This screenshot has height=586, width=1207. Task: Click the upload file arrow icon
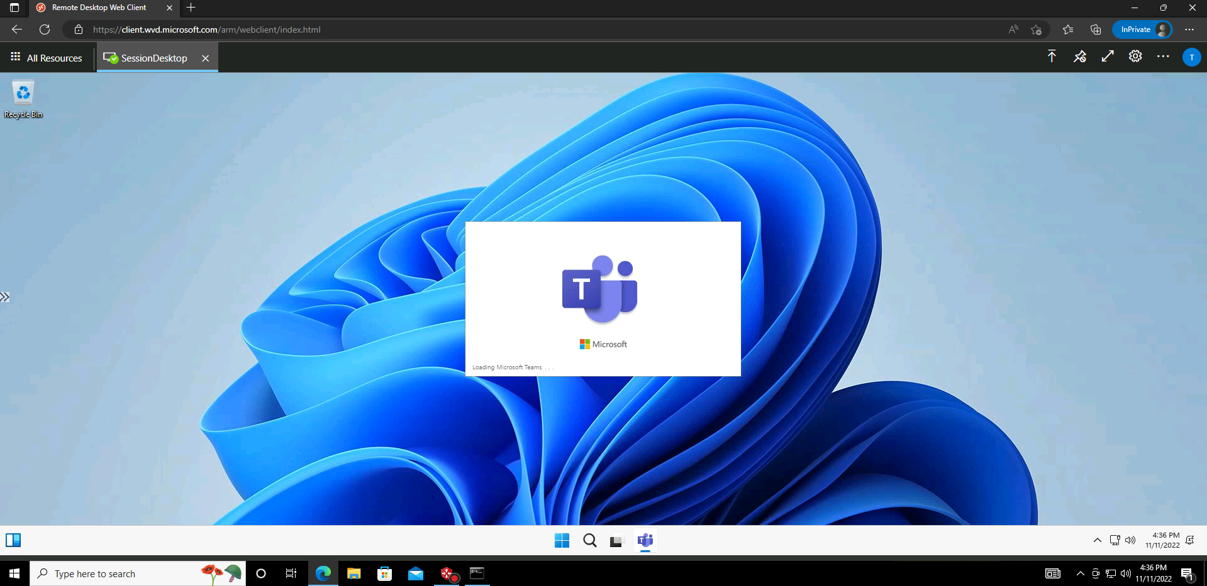[x=1052, y=57]
